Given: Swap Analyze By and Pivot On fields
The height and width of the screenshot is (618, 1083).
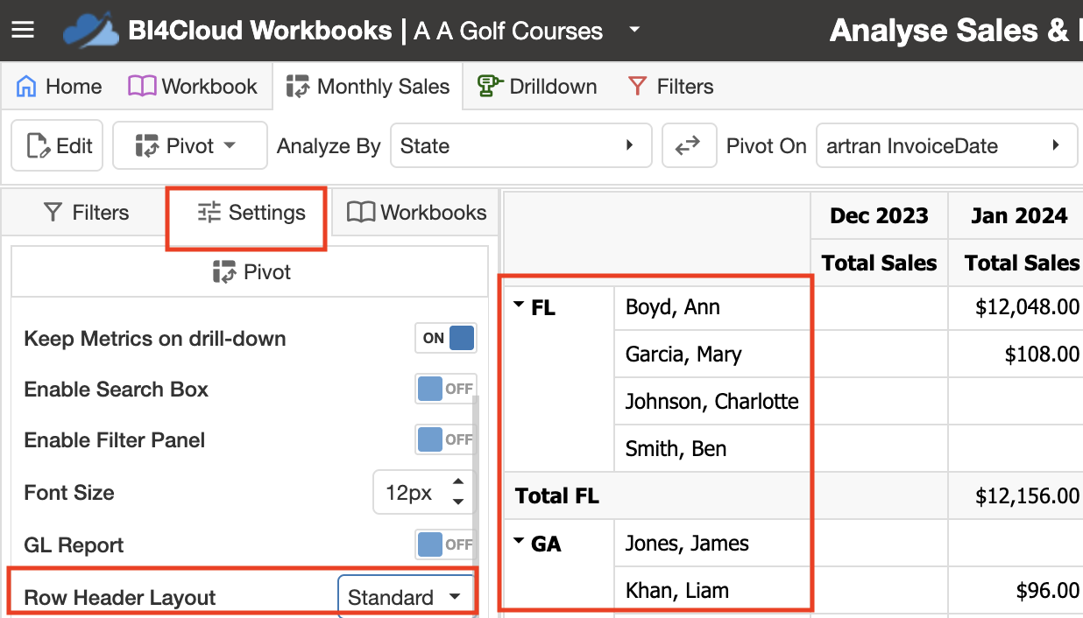Looking at the screenshot, I should pyautogui.click(x=688, y=145).
